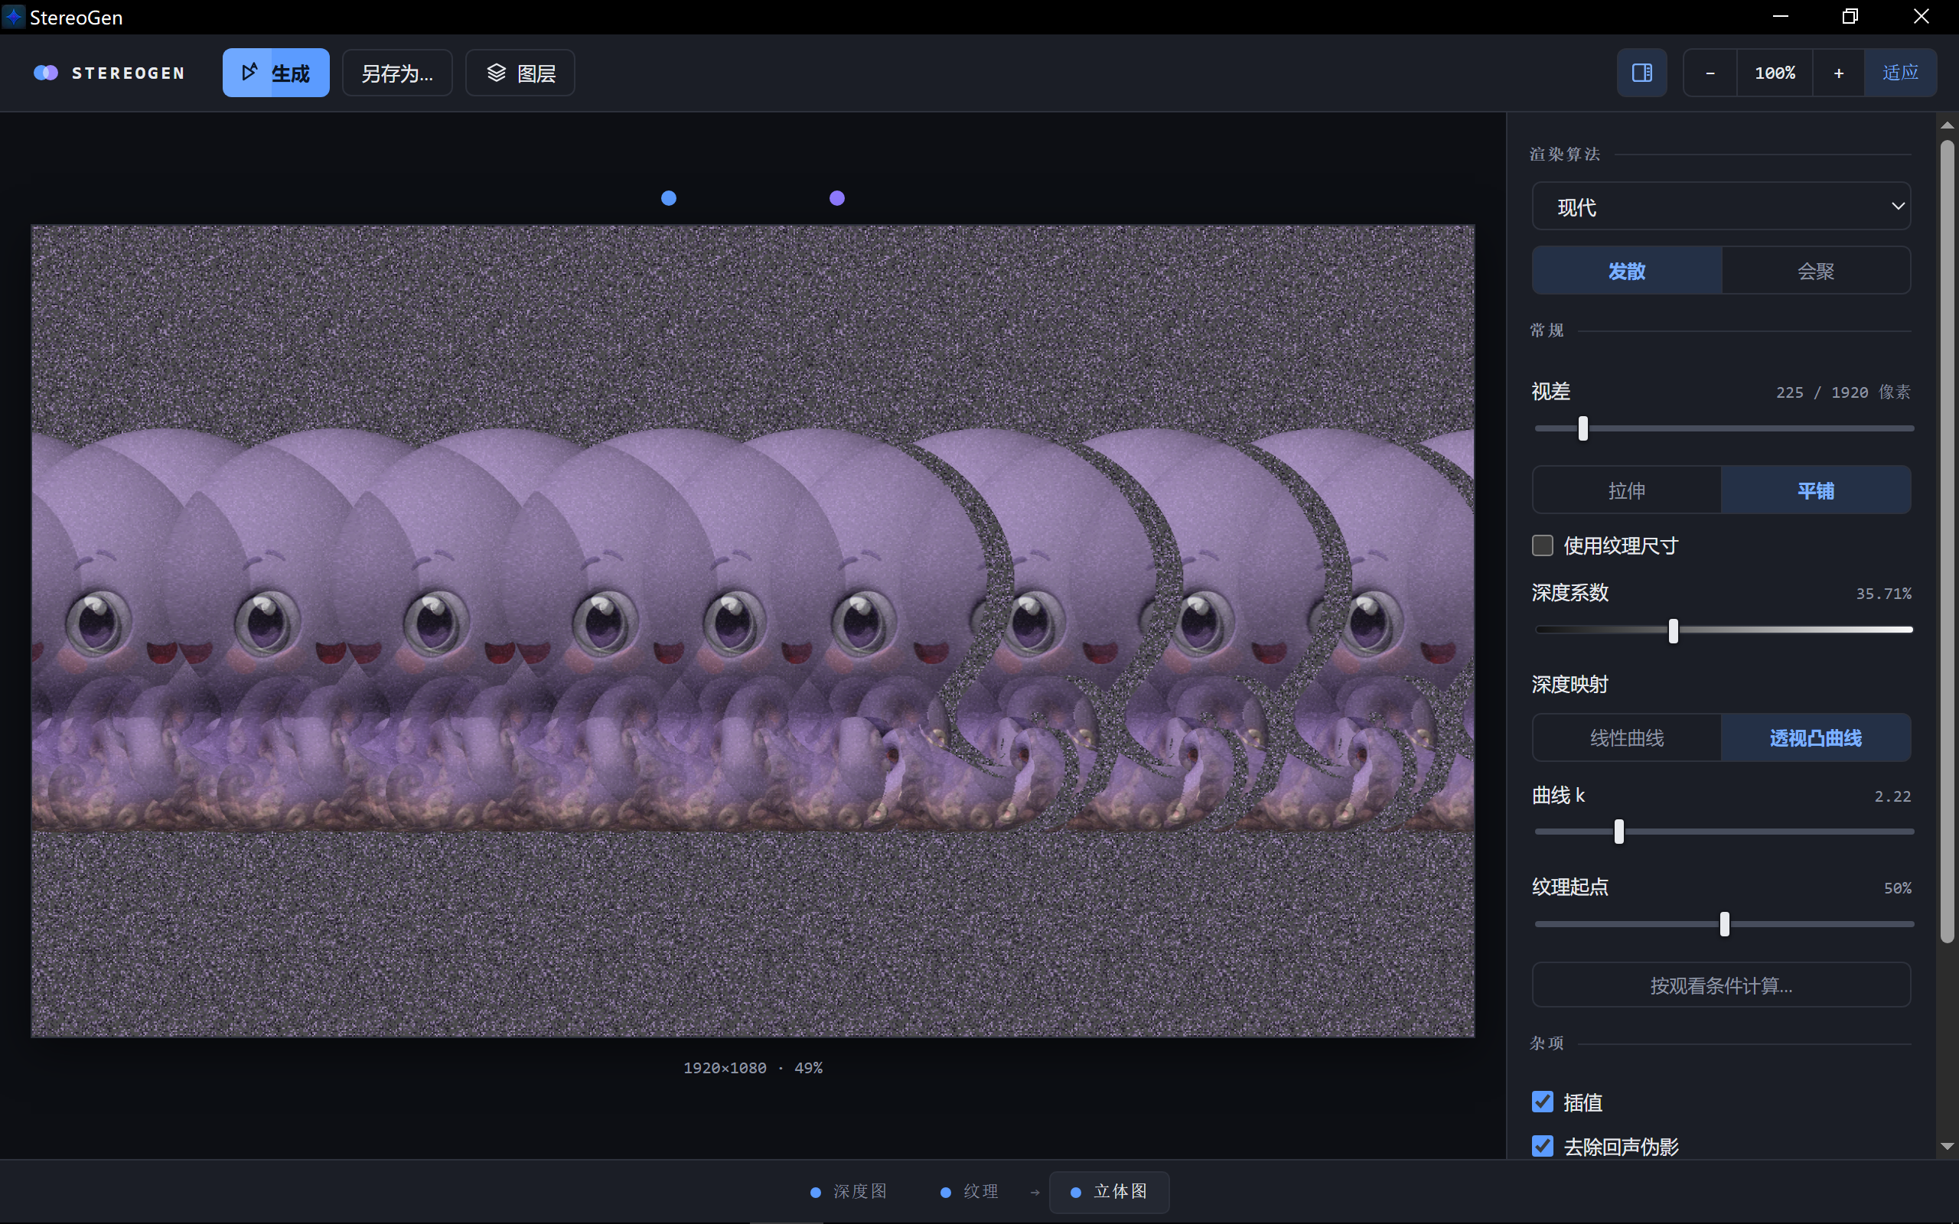Close the StereoGen window

[x=1921, y=17]
